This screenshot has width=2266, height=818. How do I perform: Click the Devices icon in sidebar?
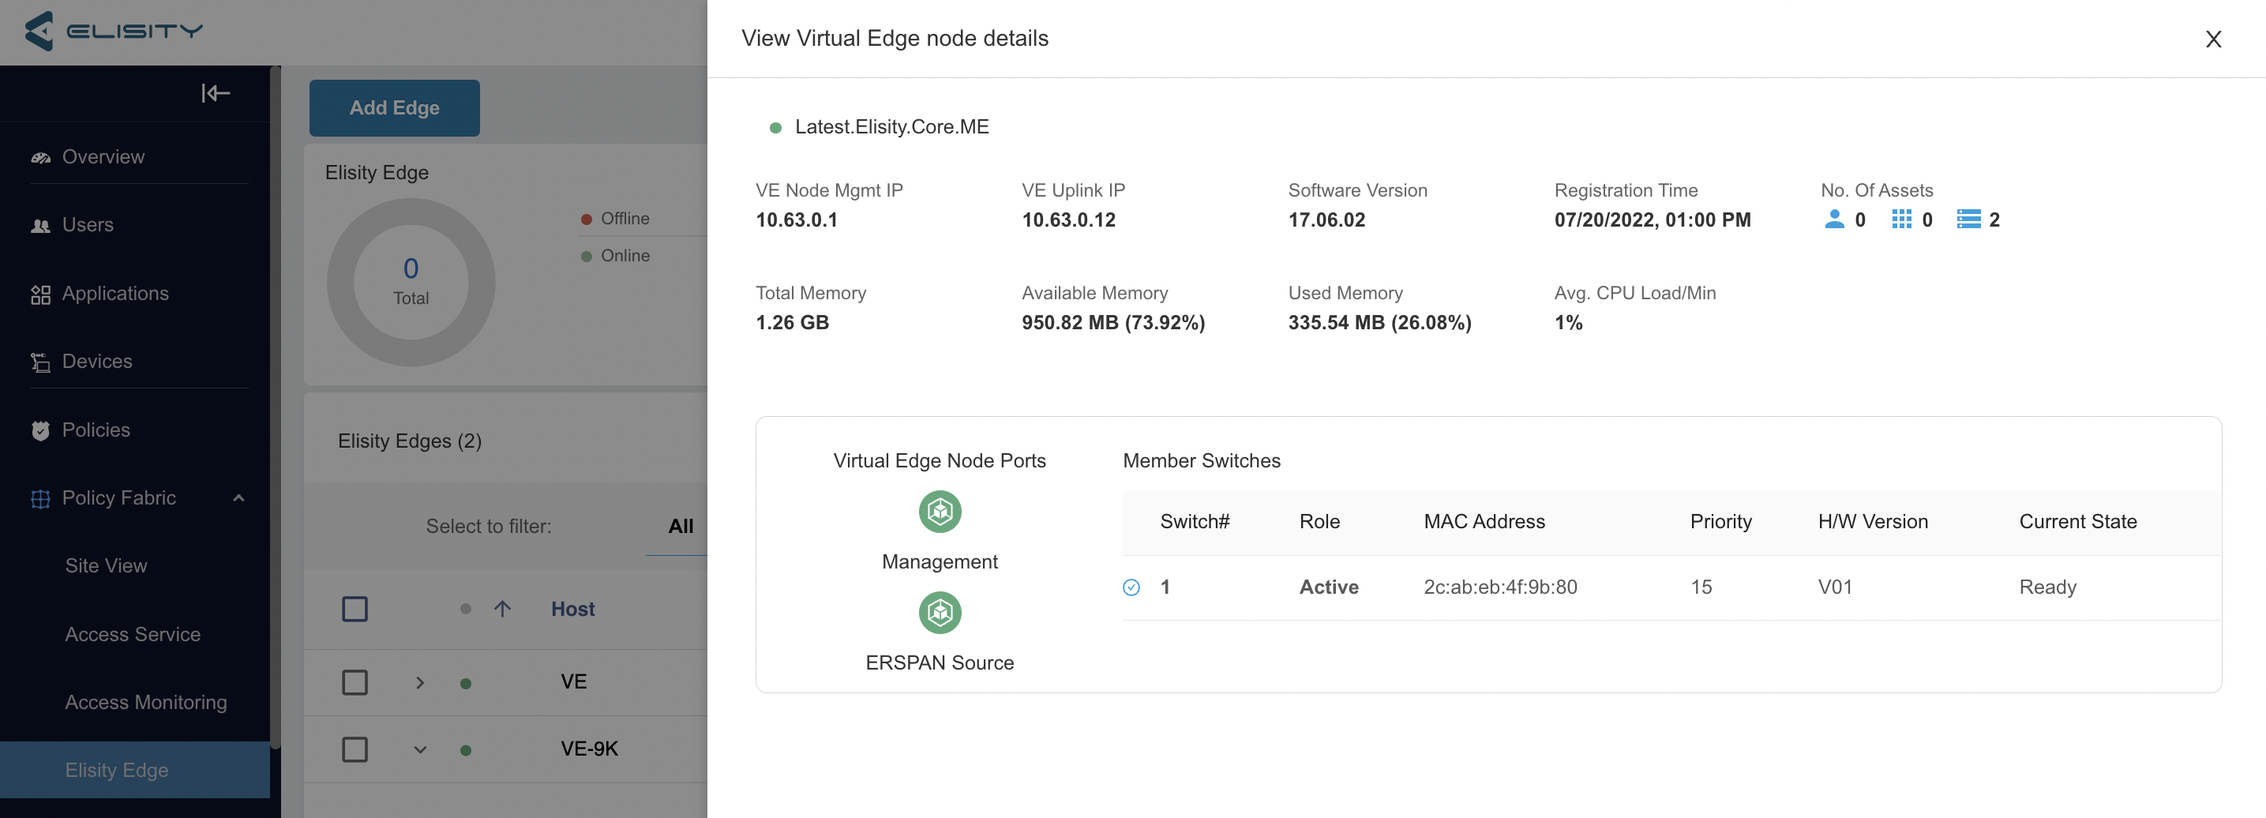coord(40,362)
